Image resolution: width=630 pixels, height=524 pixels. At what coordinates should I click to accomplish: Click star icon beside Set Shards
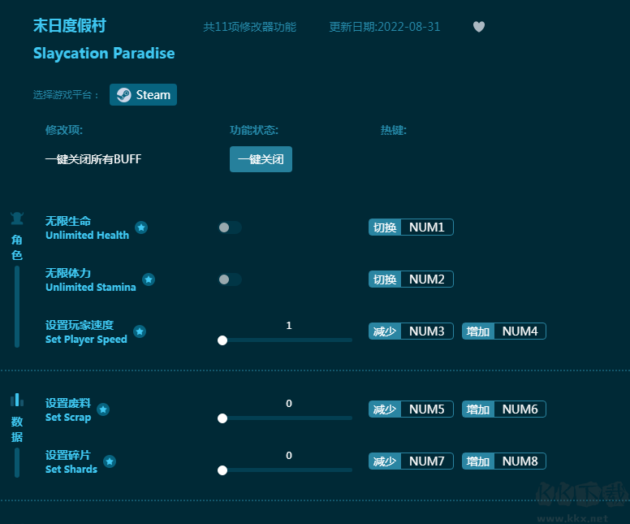point(110,461)
